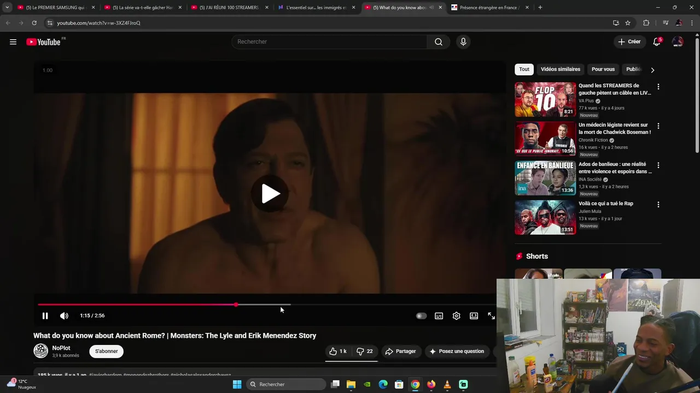Viewport: 700px width, 393px height.
Task: Click the Créer button
Action: [x=629, y=42]
